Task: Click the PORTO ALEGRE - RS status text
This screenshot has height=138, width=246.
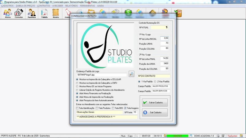Action: click(11, 136)
